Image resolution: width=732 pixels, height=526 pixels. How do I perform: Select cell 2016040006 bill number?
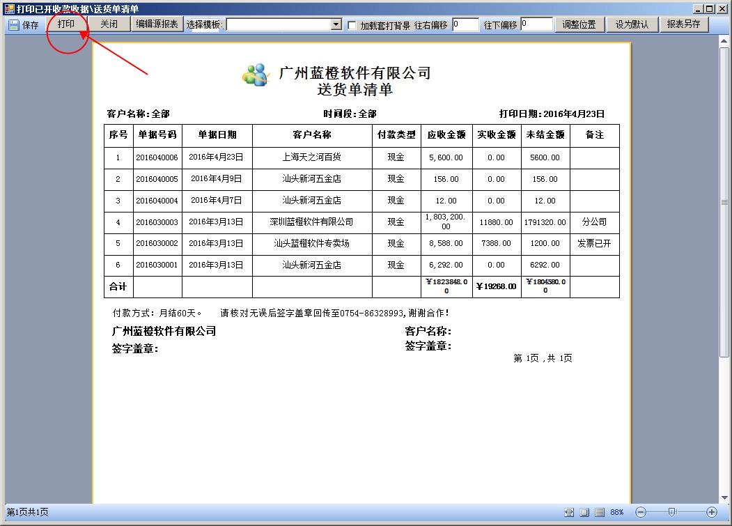click(157, 158)
